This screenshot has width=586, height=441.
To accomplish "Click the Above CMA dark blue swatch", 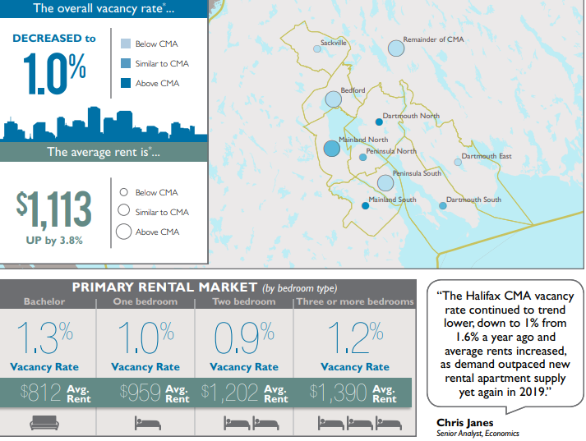I will coord(125,83).
